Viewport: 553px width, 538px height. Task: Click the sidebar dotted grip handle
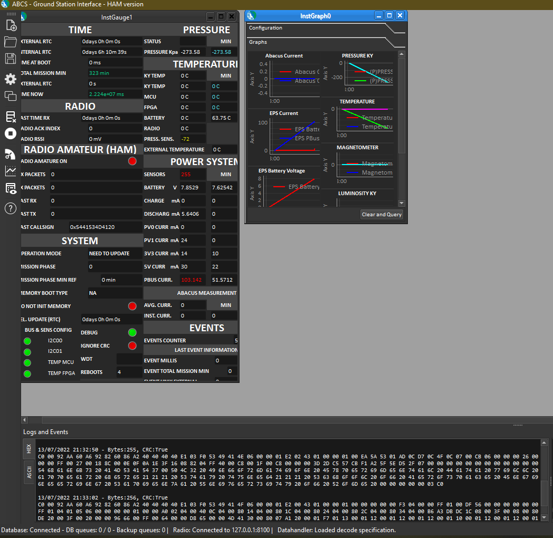tap(11, 14)
